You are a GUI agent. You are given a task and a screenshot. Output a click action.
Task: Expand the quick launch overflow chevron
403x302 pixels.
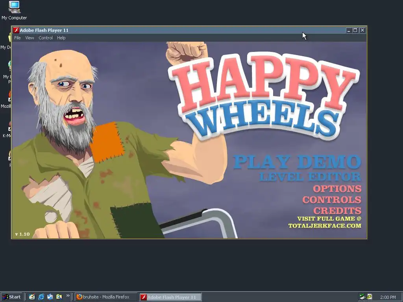point(68,296)
